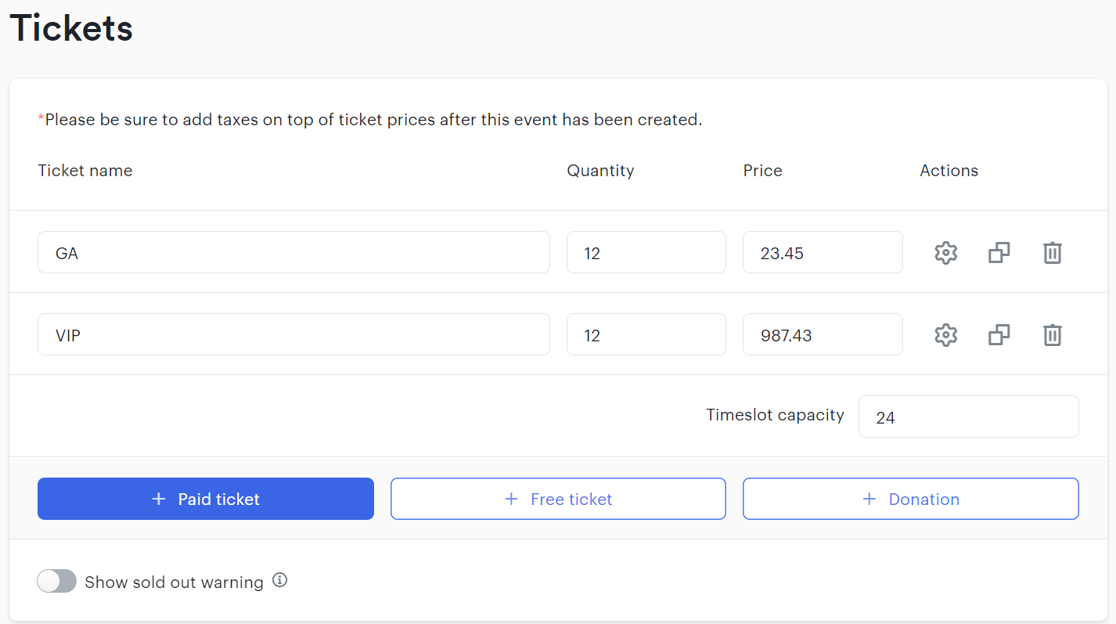
Task: Edit the GA ticket name field
Action: (x=293, y=252)
